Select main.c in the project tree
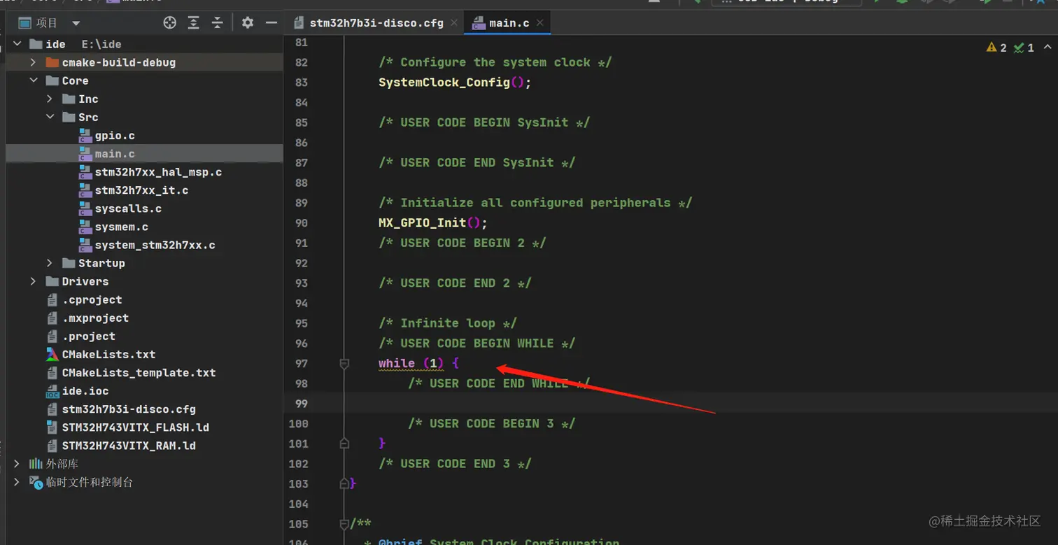1058x545 pixels. coord(115,153)
